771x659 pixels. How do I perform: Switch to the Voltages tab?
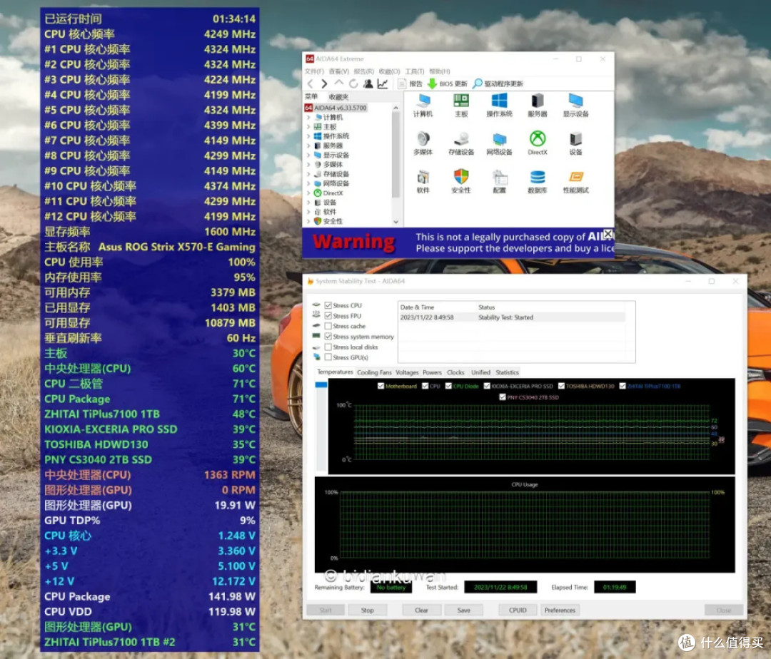coord(407,372)
